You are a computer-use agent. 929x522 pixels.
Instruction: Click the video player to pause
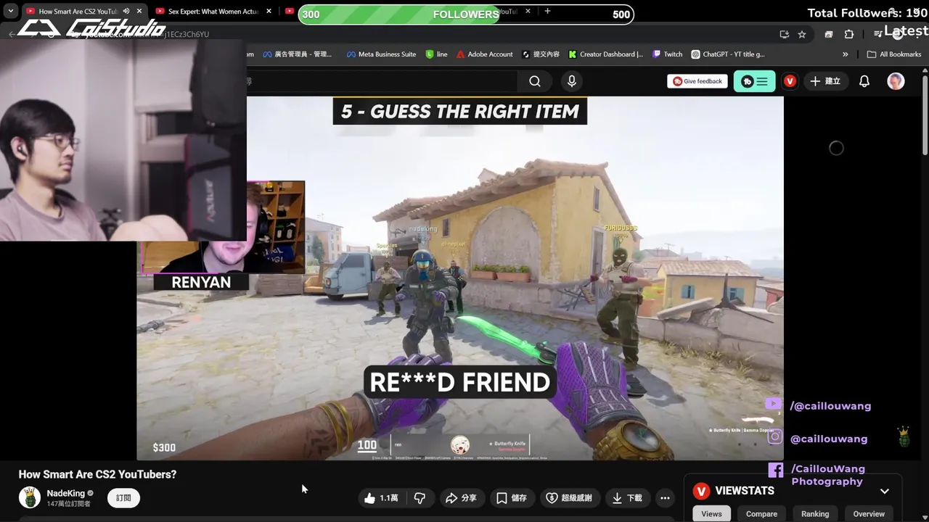tap(460, 278)
